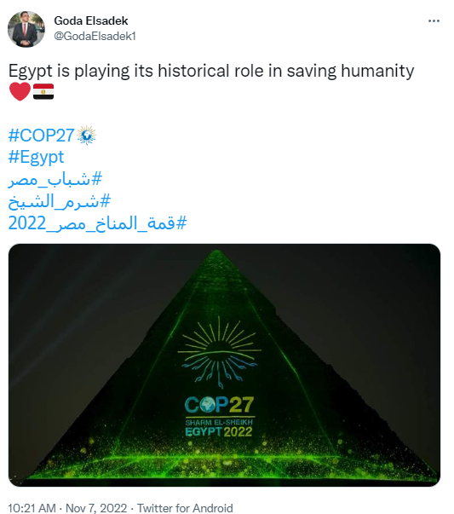Open the #COP27 hashtag
454x514 pixels.
tap(42, 135)
